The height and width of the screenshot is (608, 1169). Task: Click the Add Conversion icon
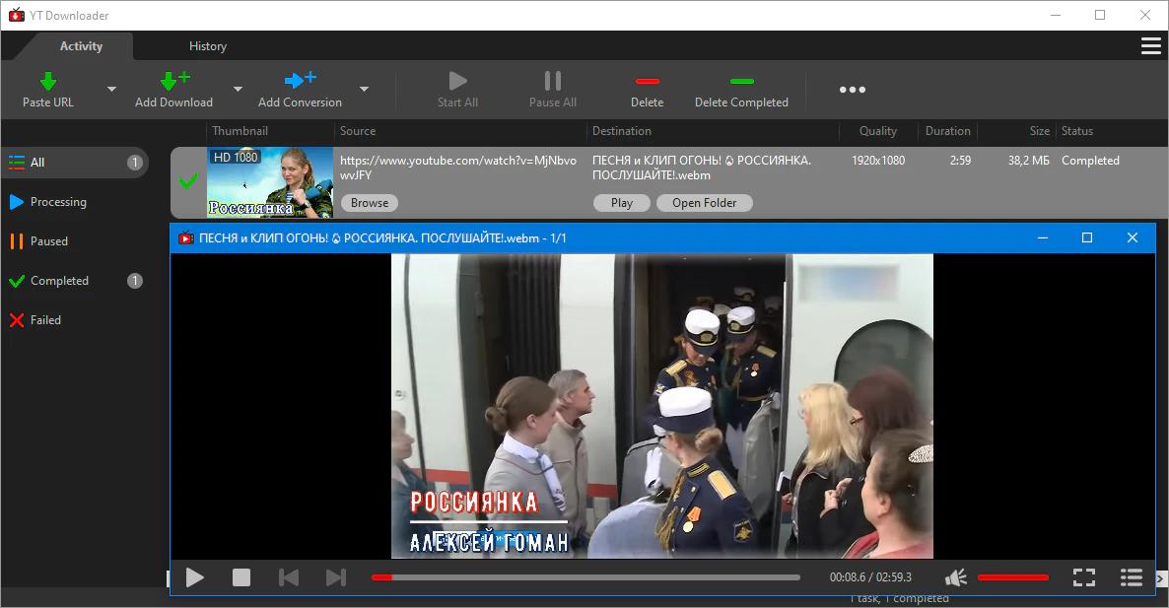pyautogui.click(x=300, y=81)
